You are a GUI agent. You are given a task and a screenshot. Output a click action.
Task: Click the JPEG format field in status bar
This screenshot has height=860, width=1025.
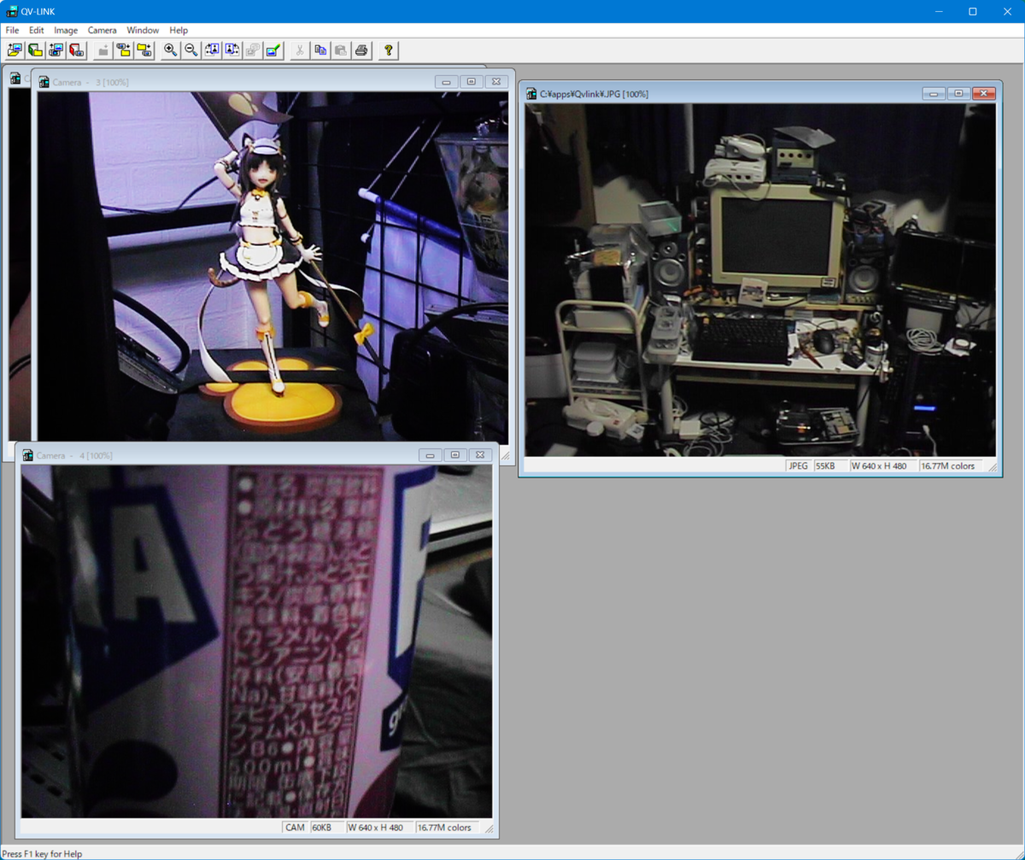[798, 466]
